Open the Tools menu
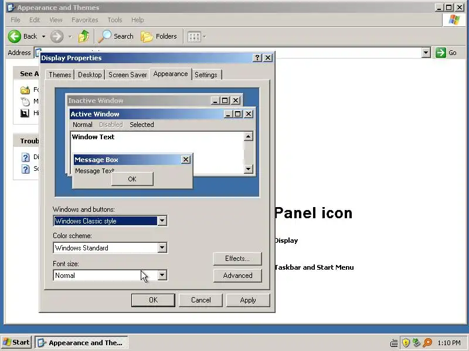 (x=115, y=20)
